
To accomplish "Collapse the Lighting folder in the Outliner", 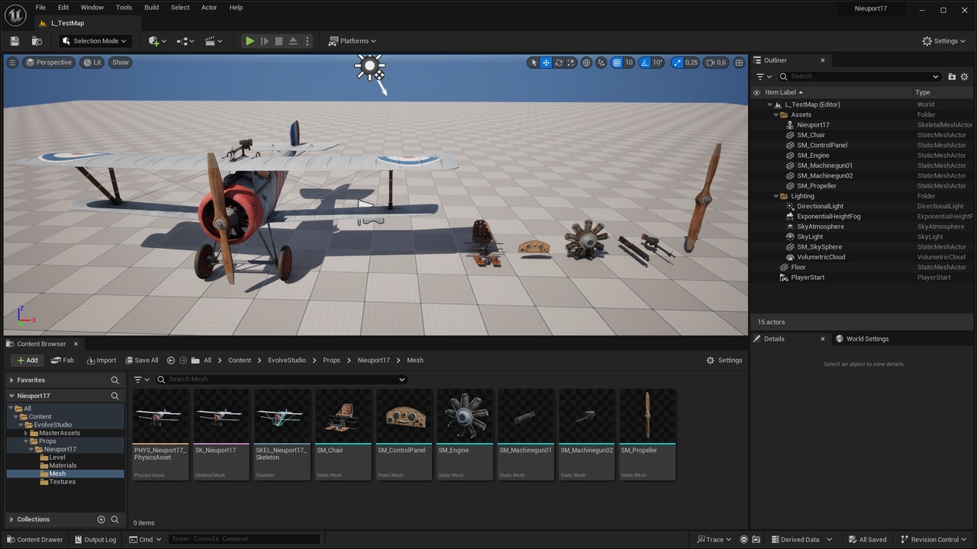I will click(x=775, y=196).
